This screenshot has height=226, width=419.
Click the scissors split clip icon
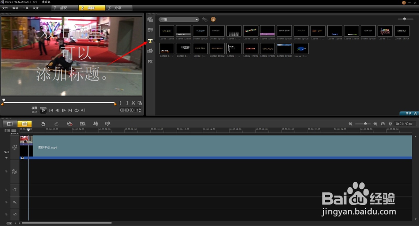click(x=133, y=103)
